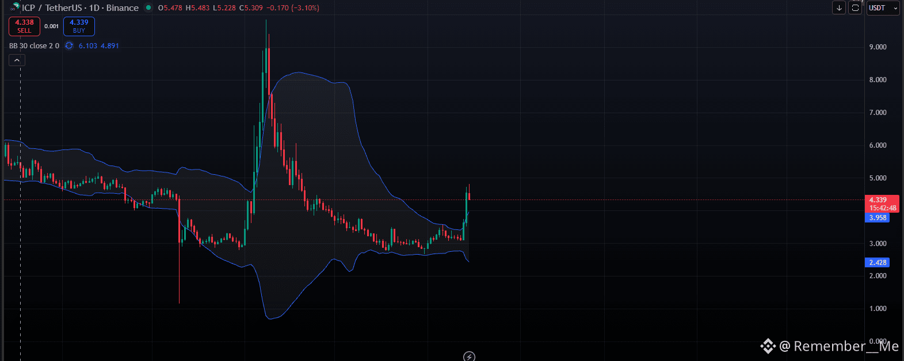Click the BB lower band value 4.891
This screenshot has height=361, width=904.
pos(110,46)
